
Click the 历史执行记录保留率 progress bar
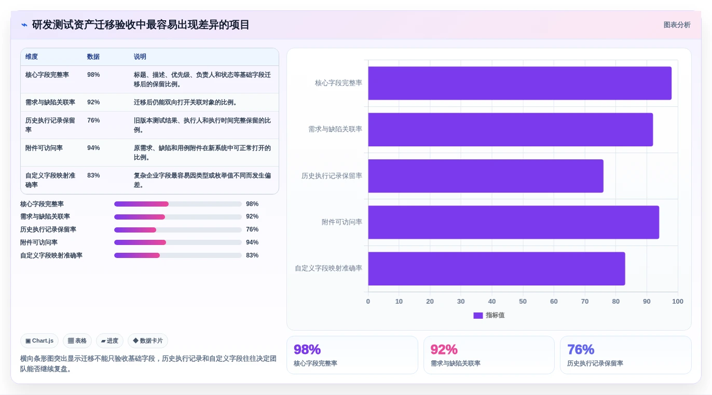(178, 230)
